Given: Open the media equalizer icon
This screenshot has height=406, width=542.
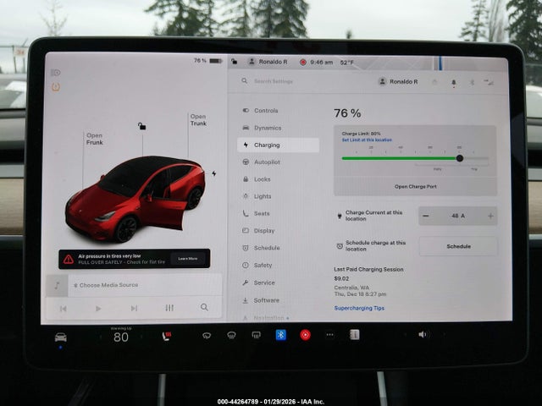Looking at the screenshot, I should coord(169,308).
